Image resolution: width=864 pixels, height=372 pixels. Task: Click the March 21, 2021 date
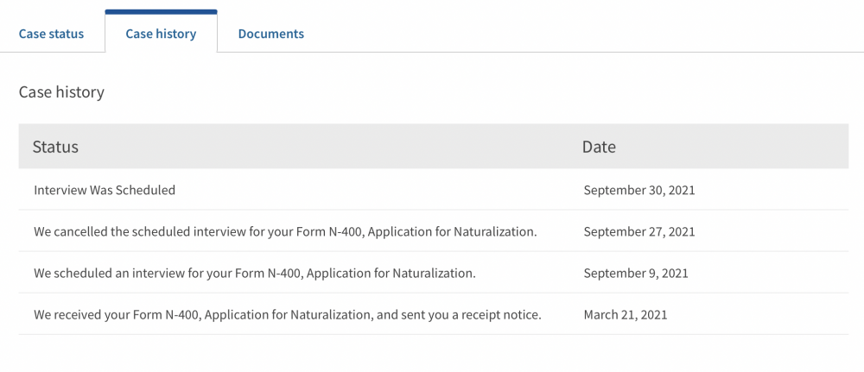click(626, 315)
